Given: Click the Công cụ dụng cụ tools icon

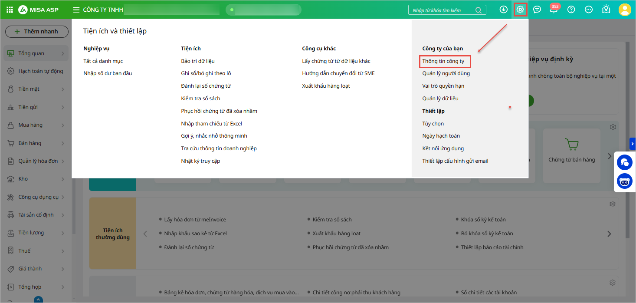Looking at the screenshot, I should pyautogui.click(x=10, y=197).
